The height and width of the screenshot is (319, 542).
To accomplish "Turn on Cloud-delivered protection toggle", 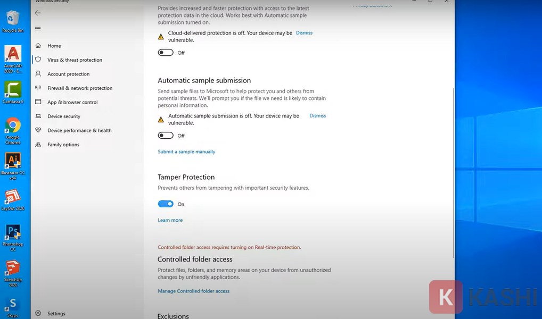I will point(166,53).
